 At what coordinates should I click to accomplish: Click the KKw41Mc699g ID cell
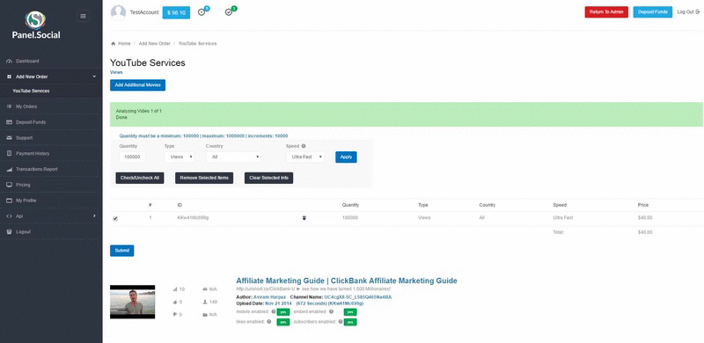point(193,218)
